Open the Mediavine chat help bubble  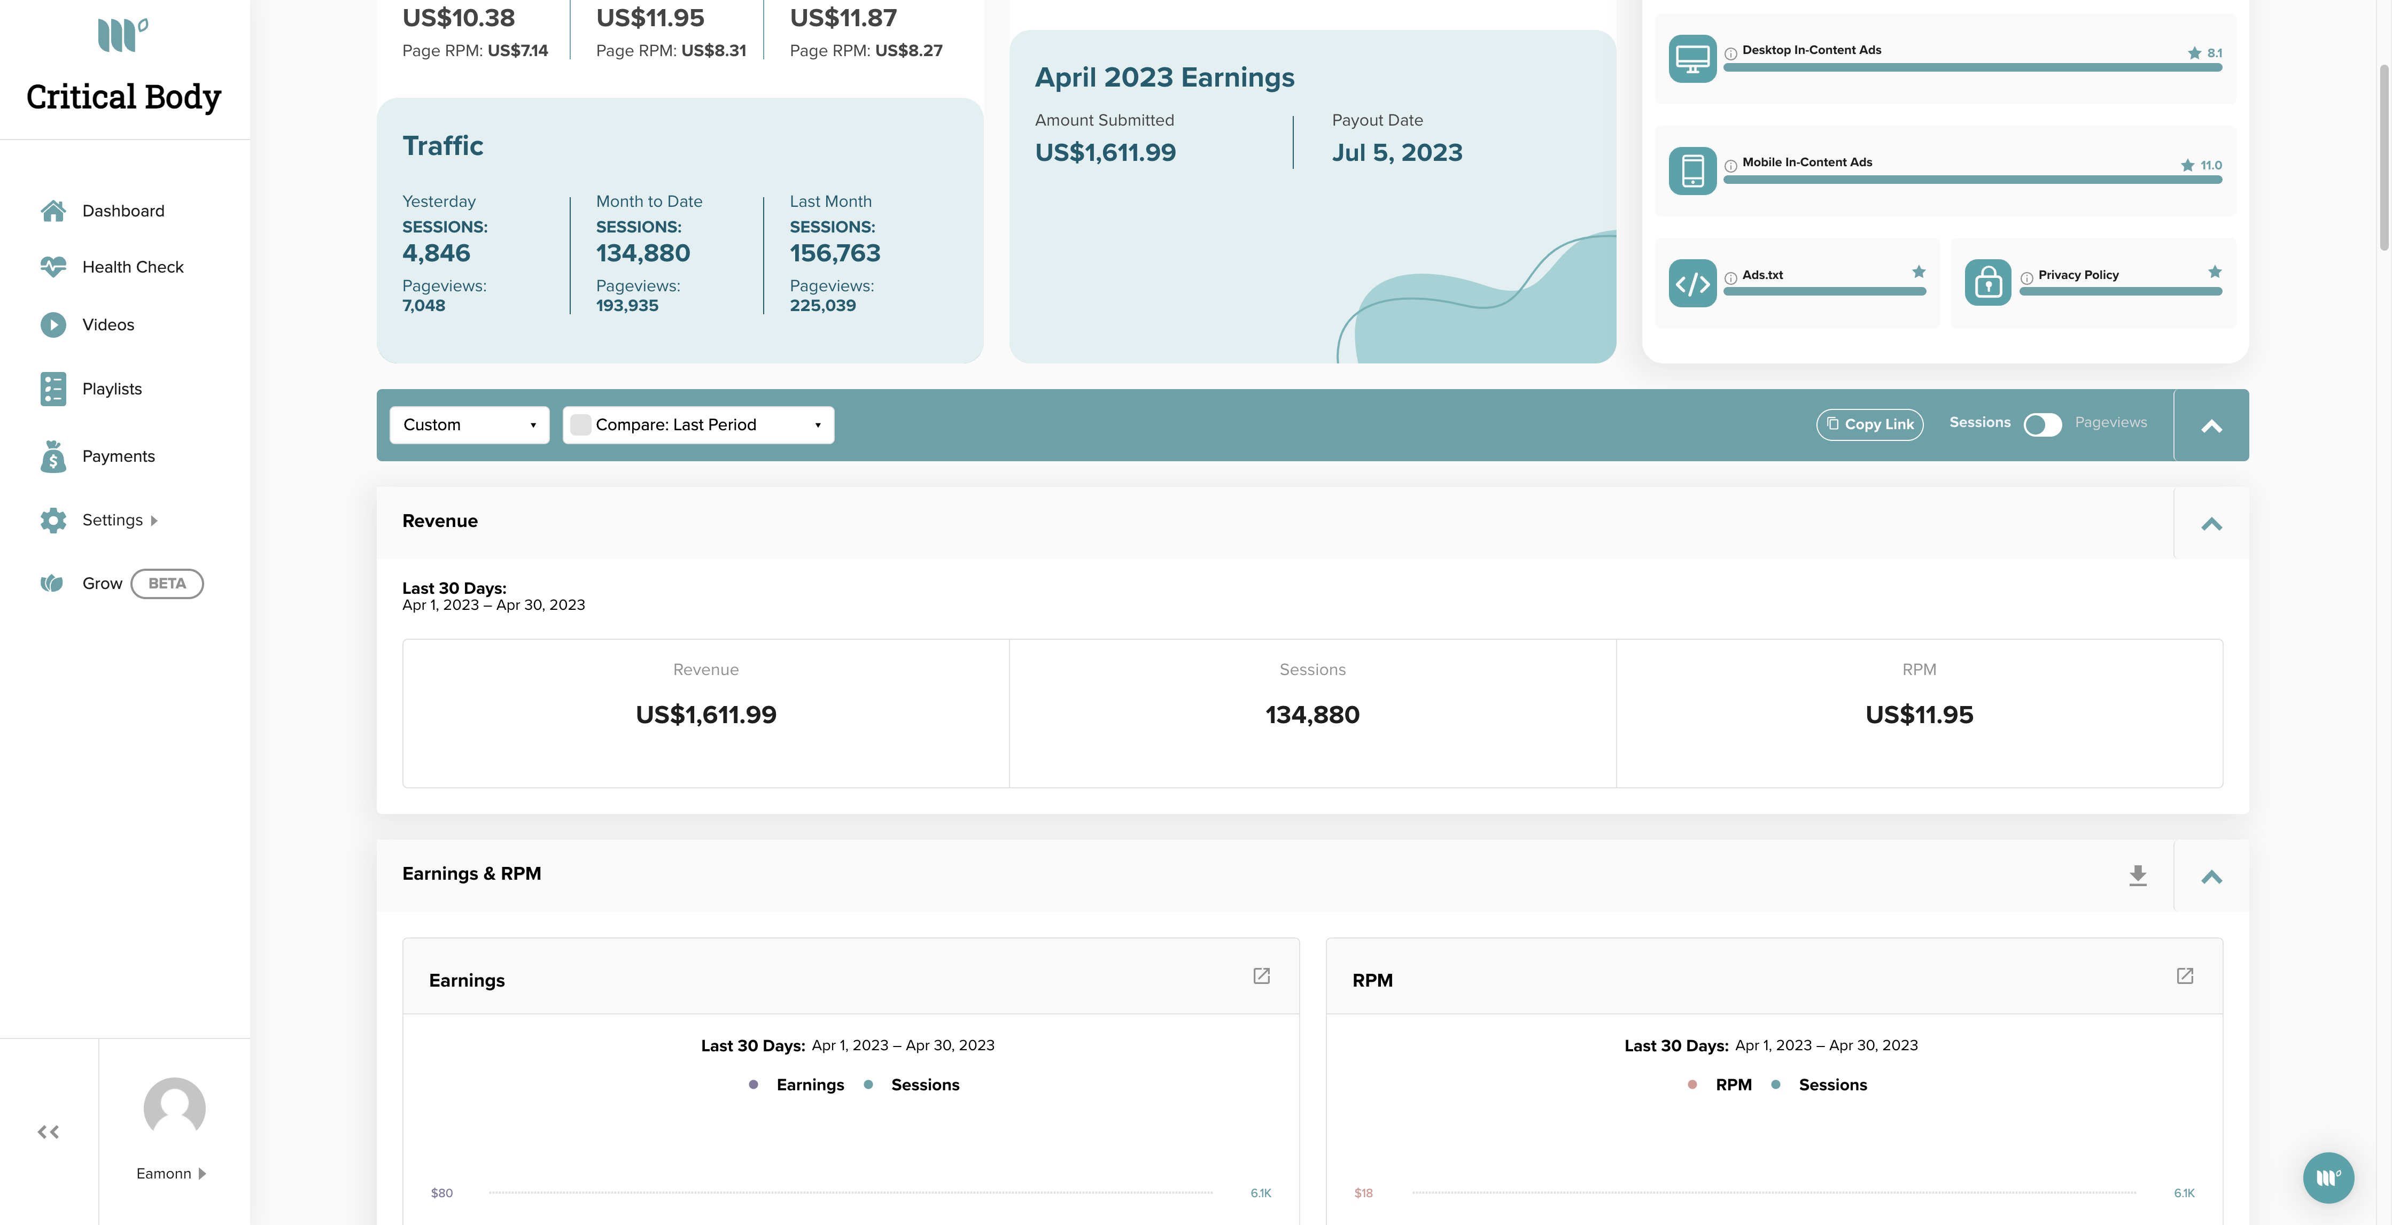(2328, 1177)
